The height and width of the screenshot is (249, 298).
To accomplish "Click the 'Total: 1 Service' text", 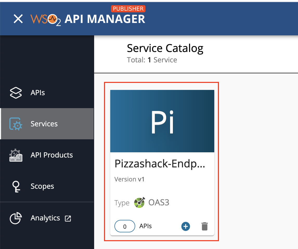I will pos(152,60).
